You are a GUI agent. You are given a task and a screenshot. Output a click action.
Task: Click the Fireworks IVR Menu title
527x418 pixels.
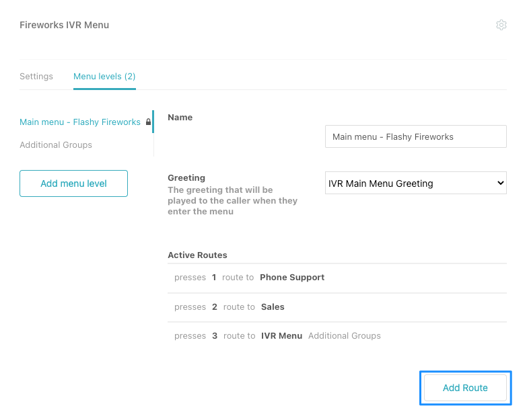pos(64,25)
